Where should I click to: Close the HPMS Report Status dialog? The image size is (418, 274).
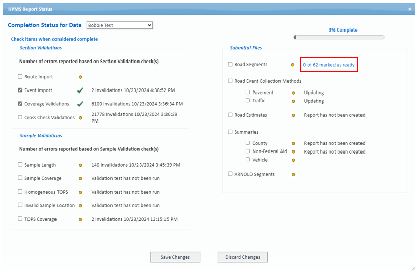(410, 9)
